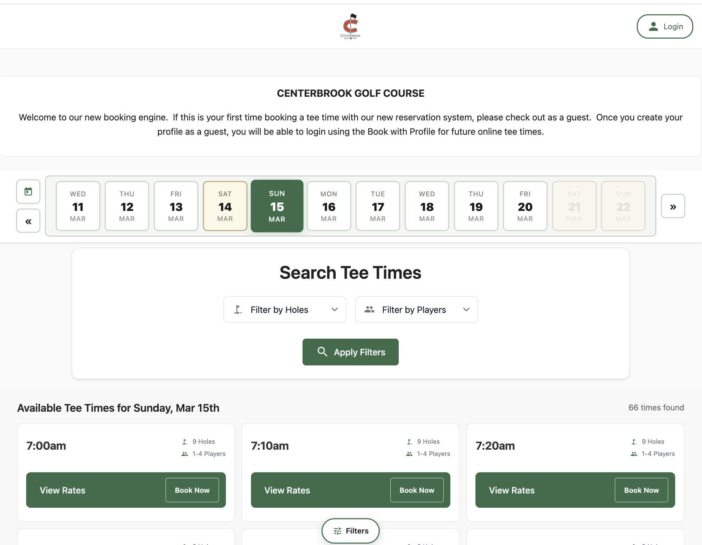View Rates for the 7:10am tee time

287,490
